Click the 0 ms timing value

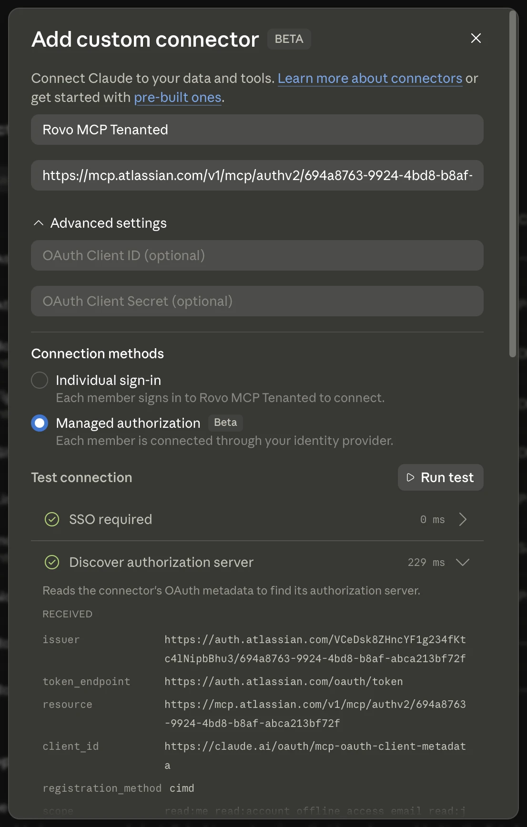pos(432,519)
